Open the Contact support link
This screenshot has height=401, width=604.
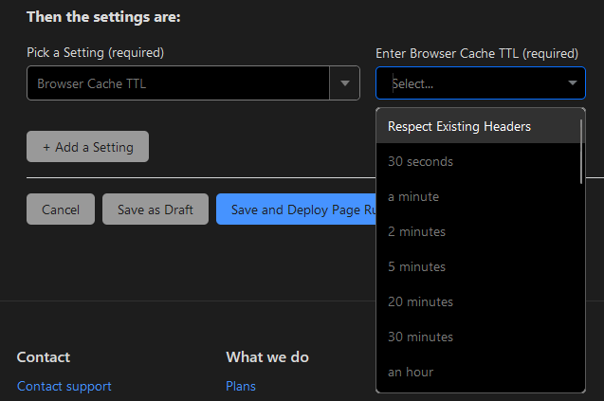pyautogui.click(x=64, y=386)
